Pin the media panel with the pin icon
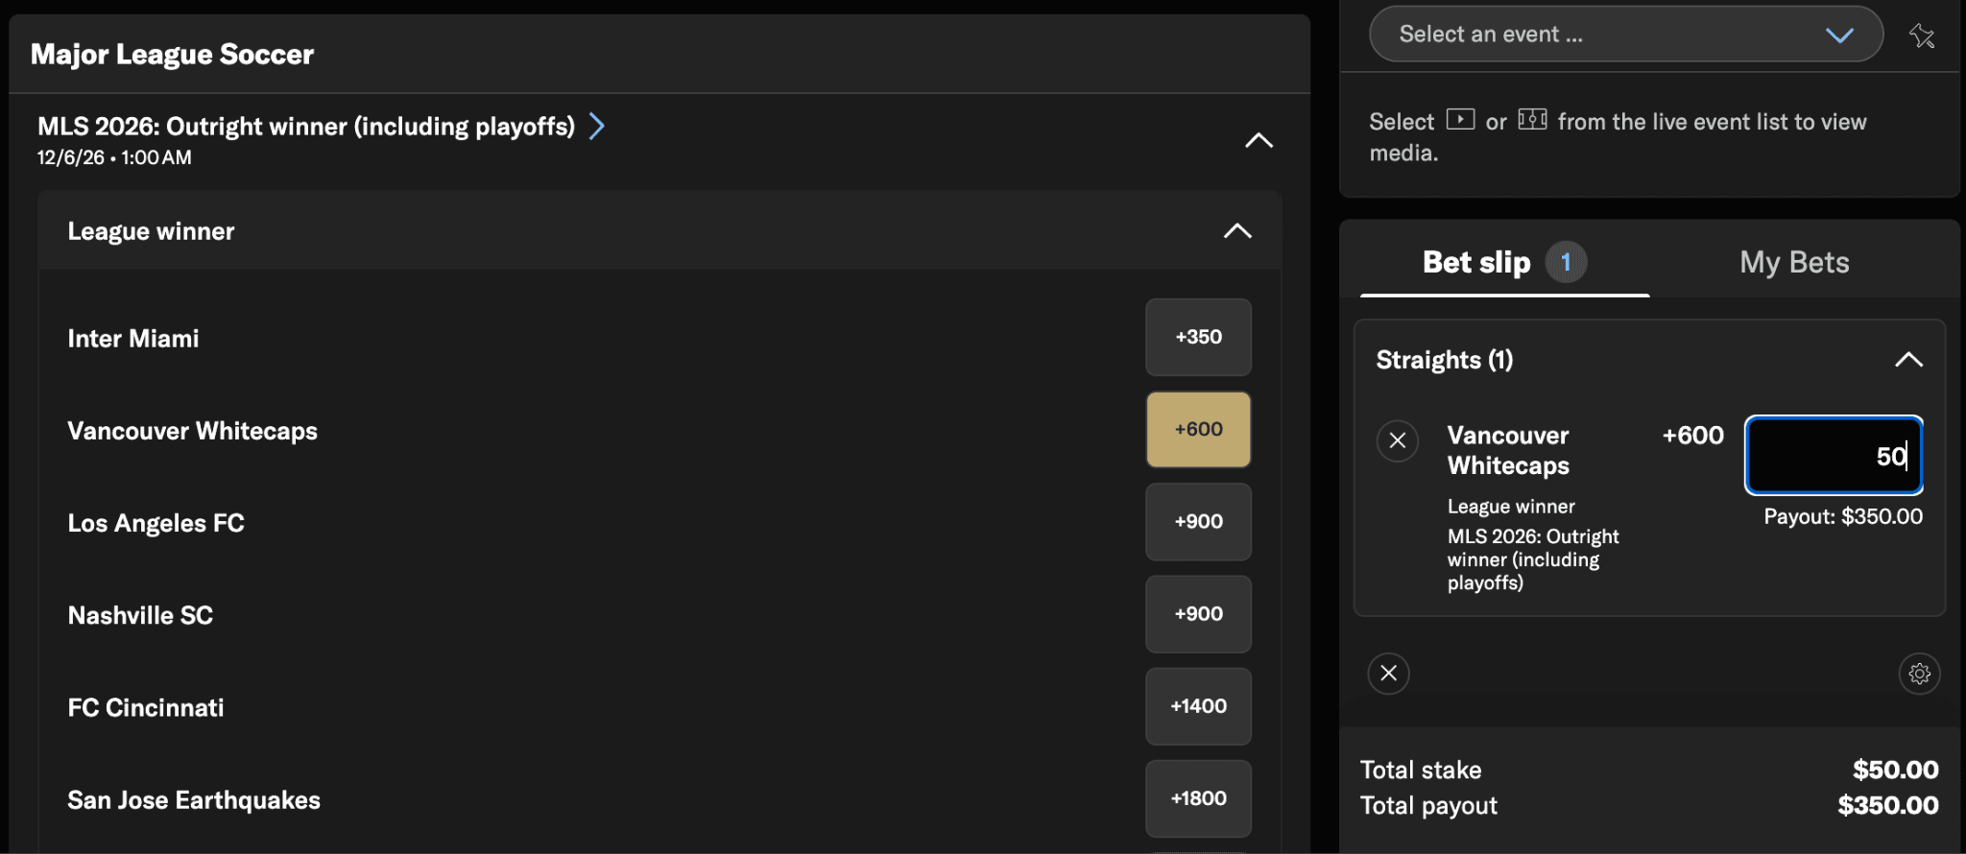The height and width of the screenshot is (854, 1966). (1922, 36)
